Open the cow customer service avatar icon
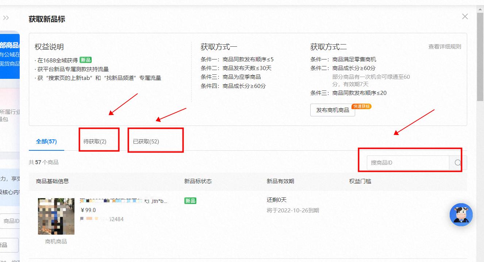 [461, 215]
